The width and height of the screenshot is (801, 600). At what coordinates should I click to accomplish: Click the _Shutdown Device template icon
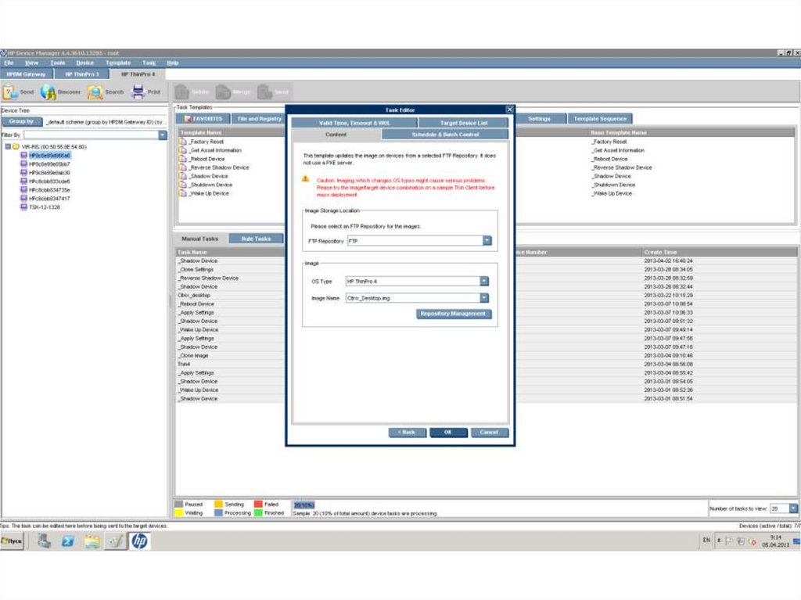coord(182,185)
